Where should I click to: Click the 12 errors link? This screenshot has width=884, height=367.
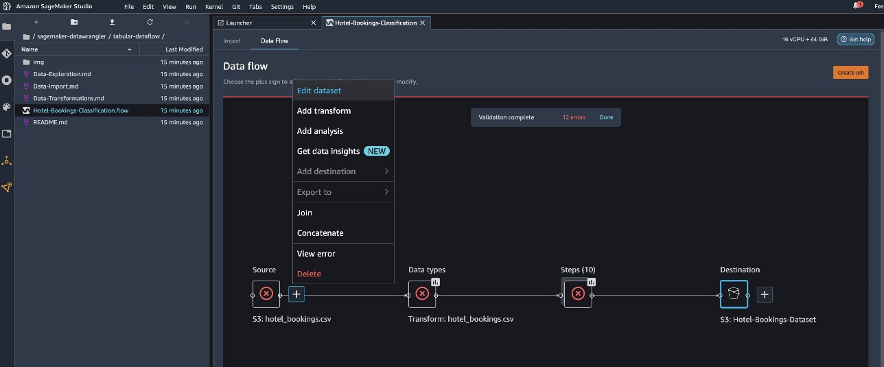coord(574,117)
